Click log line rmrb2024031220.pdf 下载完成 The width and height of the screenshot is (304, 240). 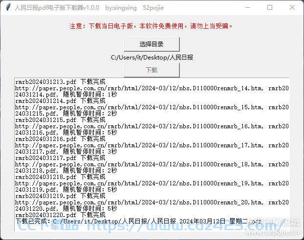60,215
